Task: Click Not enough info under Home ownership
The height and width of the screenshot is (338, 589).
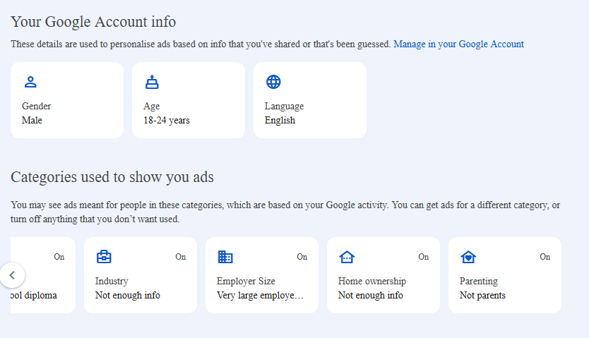Action: coord(370,296)
